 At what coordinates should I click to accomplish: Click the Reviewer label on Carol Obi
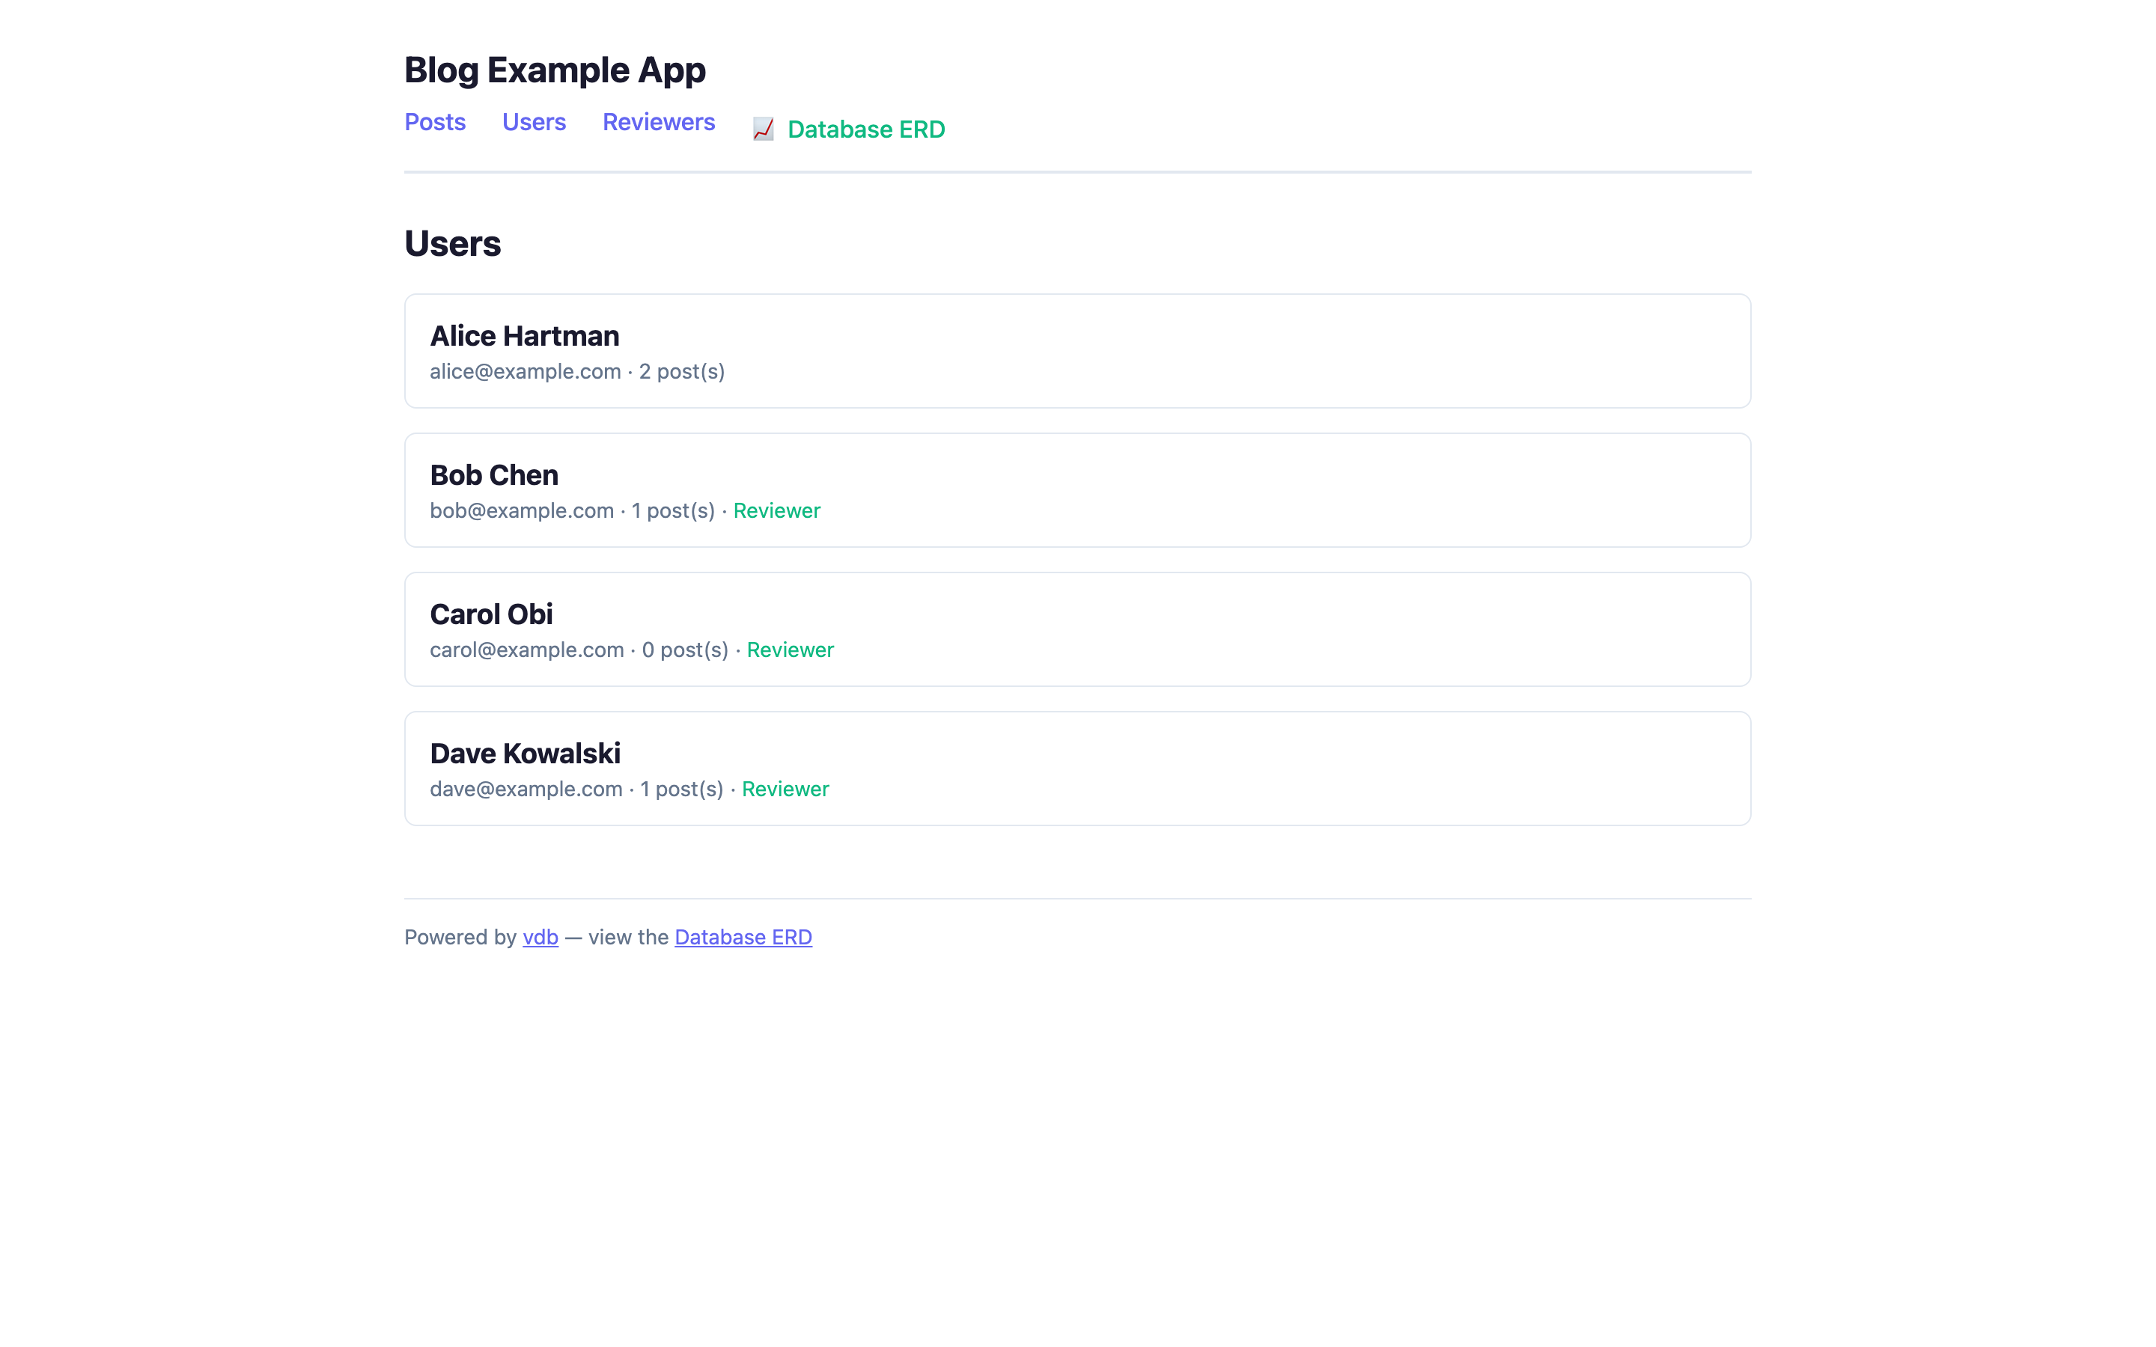coord(789,650)
